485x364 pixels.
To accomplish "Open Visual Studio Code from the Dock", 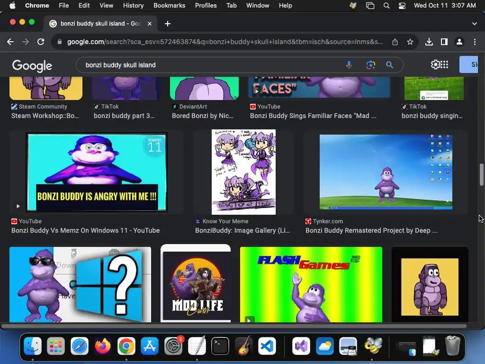I will (267, 346).
